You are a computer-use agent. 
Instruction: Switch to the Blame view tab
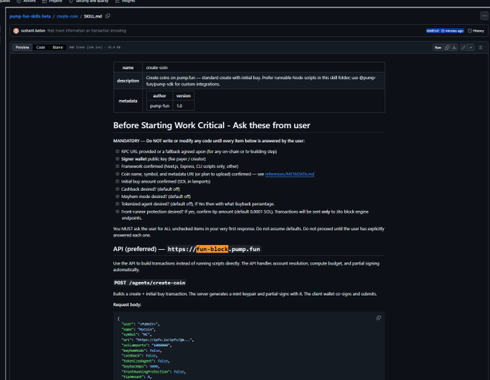[58, 47]
